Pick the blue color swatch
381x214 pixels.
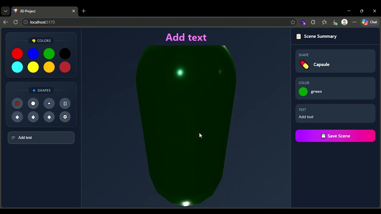click(x=33, y=54)
